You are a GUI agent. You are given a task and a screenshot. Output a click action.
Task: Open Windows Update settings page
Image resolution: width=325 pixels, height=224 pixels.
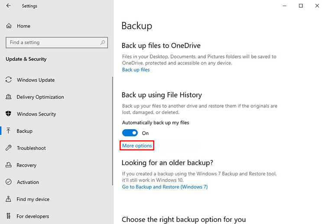click(36, 80)
